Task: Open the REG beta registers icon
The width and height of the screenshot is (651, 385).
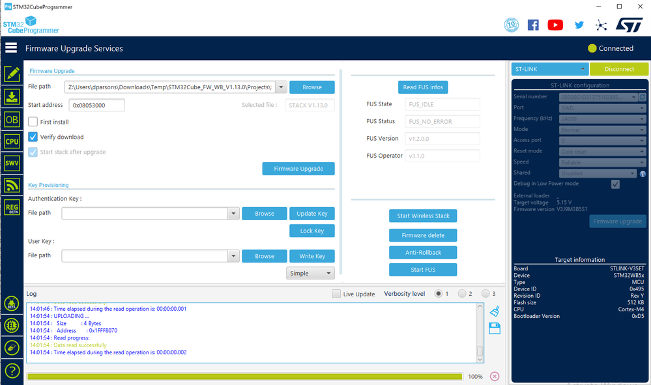Action: click(12, 207)
